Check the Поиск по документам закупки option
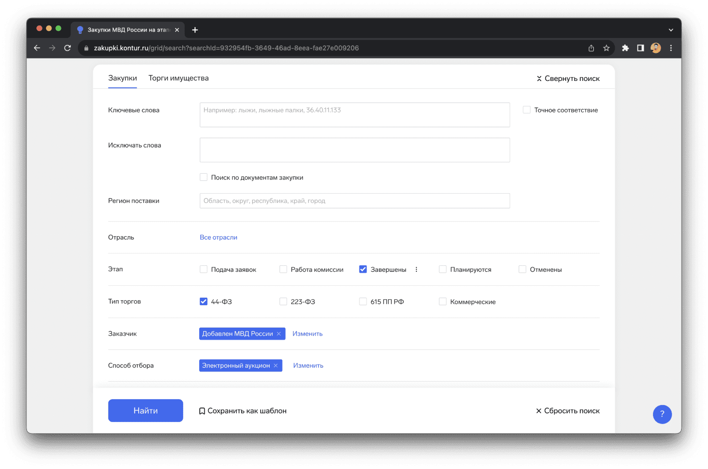The width and height of the screenshot is (708, 469). click(x=204, y=177)
